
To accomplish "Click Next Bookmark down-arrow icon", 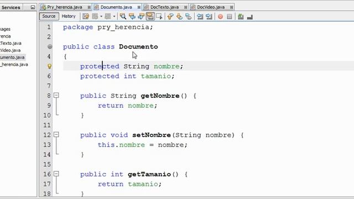I will pyautogui.click(x=179, y=16).
